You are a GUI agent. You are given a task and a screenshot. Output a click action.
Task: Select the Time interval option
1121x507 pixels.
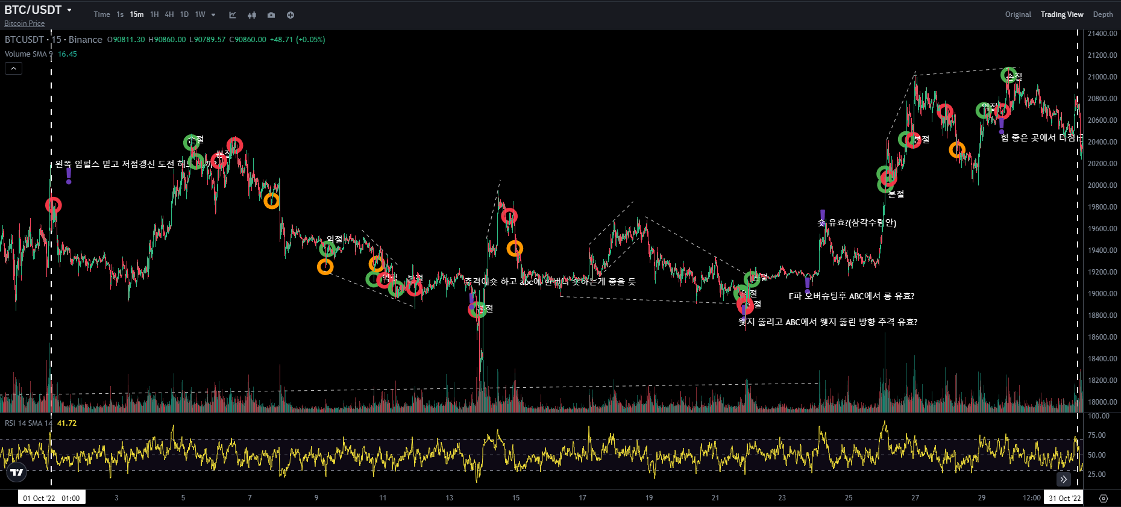[x=102, y=14]
